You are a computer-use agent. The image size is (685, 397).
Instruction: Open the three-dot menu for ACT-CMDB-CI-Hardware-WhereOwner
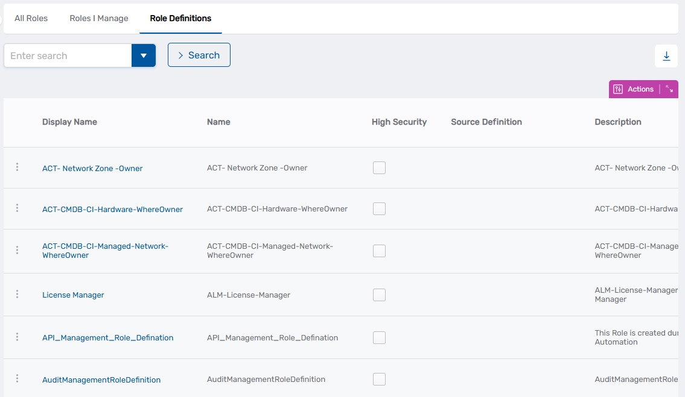[17, 208]
